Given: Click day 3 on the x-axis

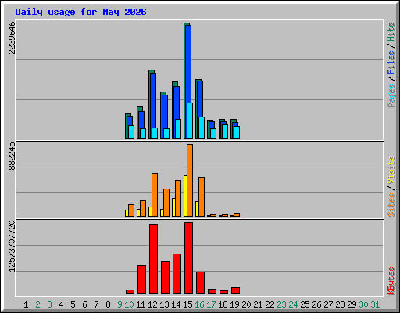Looking at the screenshot, I should click(x=49, y=304).
